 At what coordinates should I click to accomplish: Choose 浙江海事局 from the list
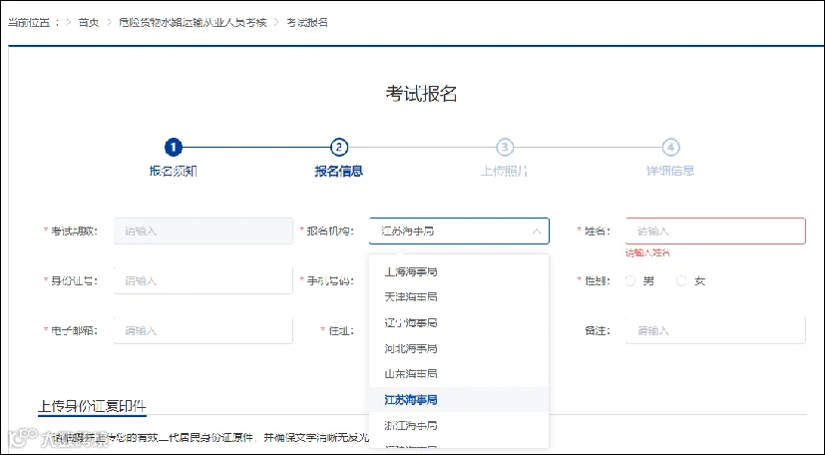pos(459,425)
